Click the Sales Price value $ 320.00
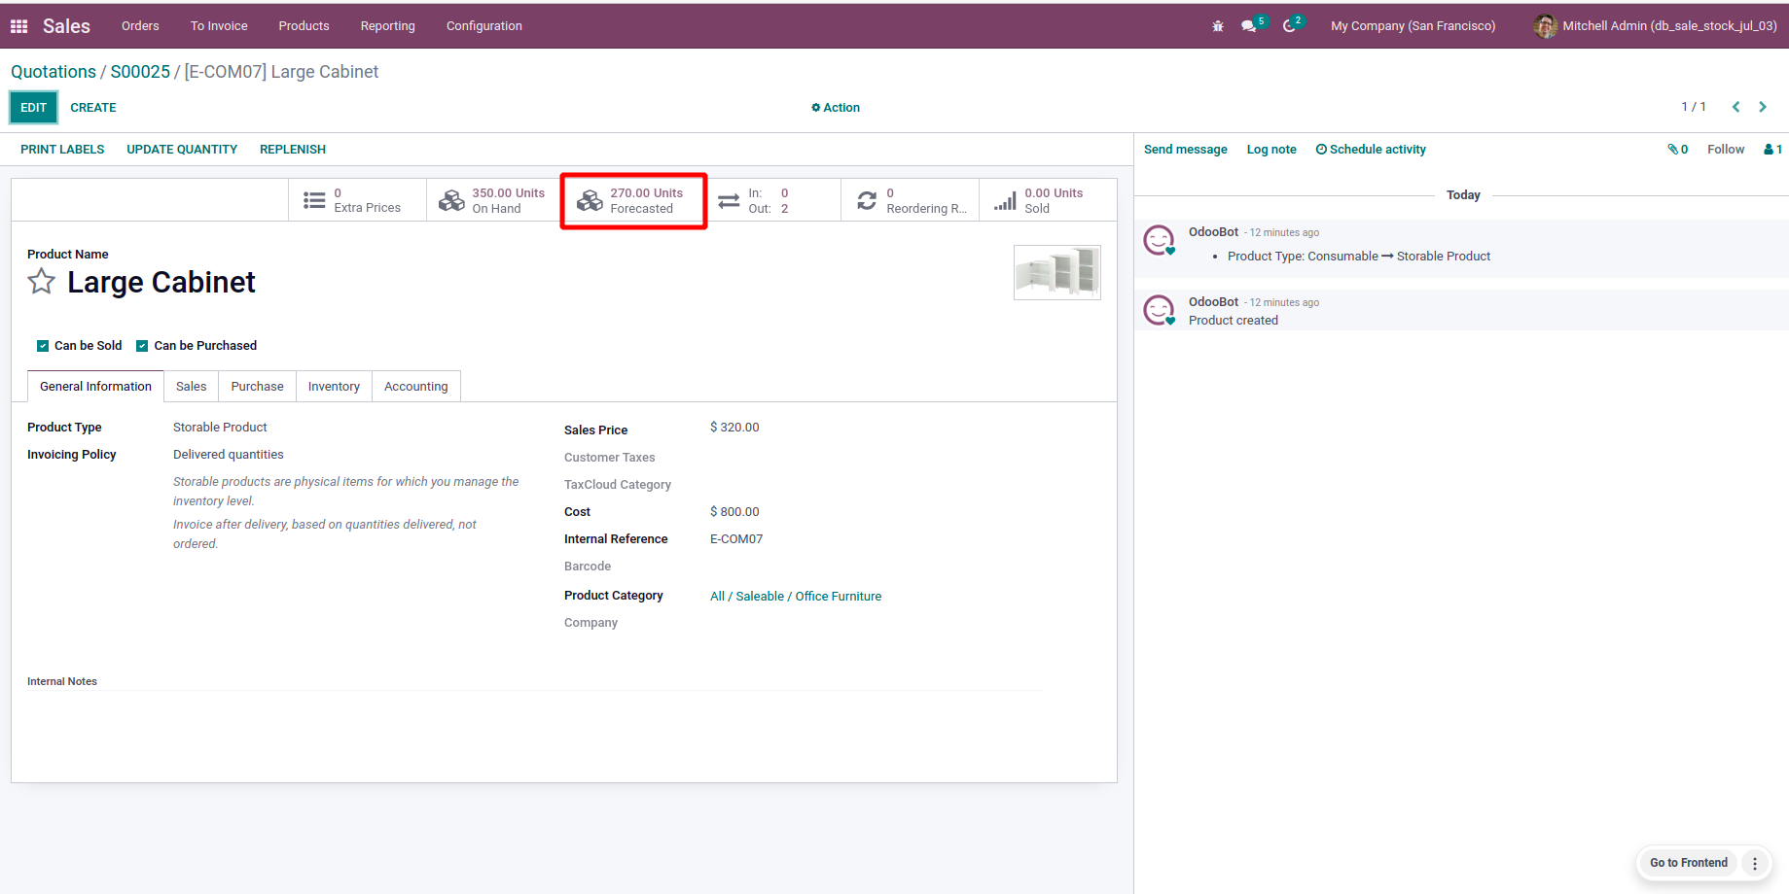Viewport: 1789px width, 894px height. pyautogui.click(x=734, y=428)
